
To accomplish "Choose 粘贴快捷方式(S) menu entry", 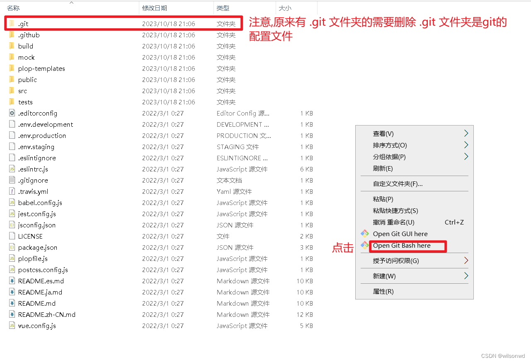I will click(395, 210).
